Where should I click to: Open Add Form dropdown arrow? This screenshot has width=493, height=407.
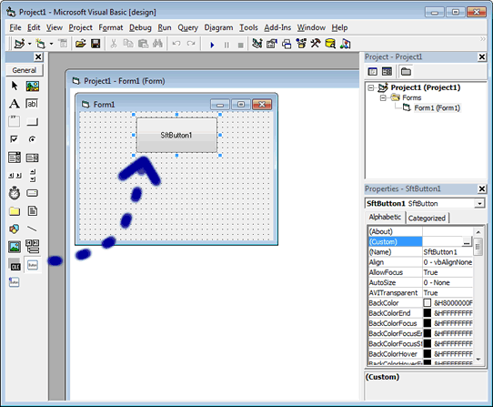(x=51, y=44)
